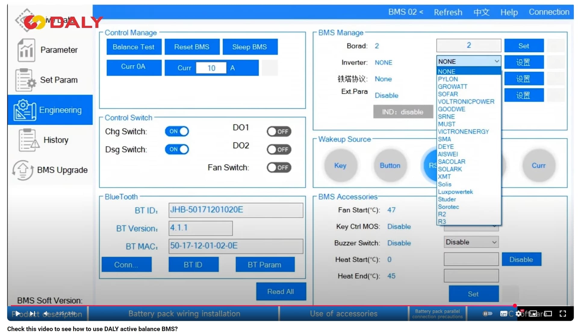Collapse the Inverter dropdown showing NONE
Screen dimensions: 578x335
pyautogui.click(x=468, y=61)
